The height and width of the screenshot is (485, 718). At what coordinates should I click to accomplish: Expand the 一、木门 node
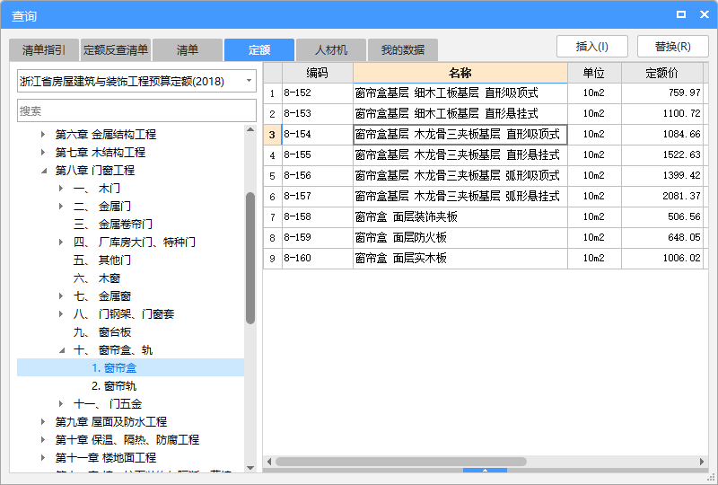61,189
